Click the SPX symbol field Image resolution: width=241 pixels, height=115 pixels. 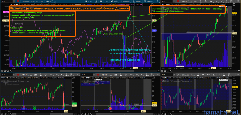(x=167, y=75)
